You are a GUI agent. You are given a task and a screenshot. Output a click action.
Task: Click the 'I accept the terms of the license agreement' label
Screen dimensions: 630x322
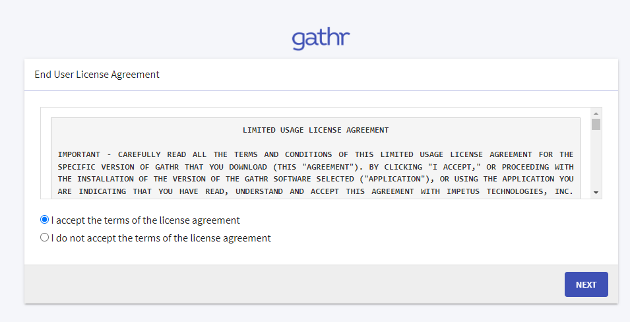pyautogui.click(x=145, y=220)
